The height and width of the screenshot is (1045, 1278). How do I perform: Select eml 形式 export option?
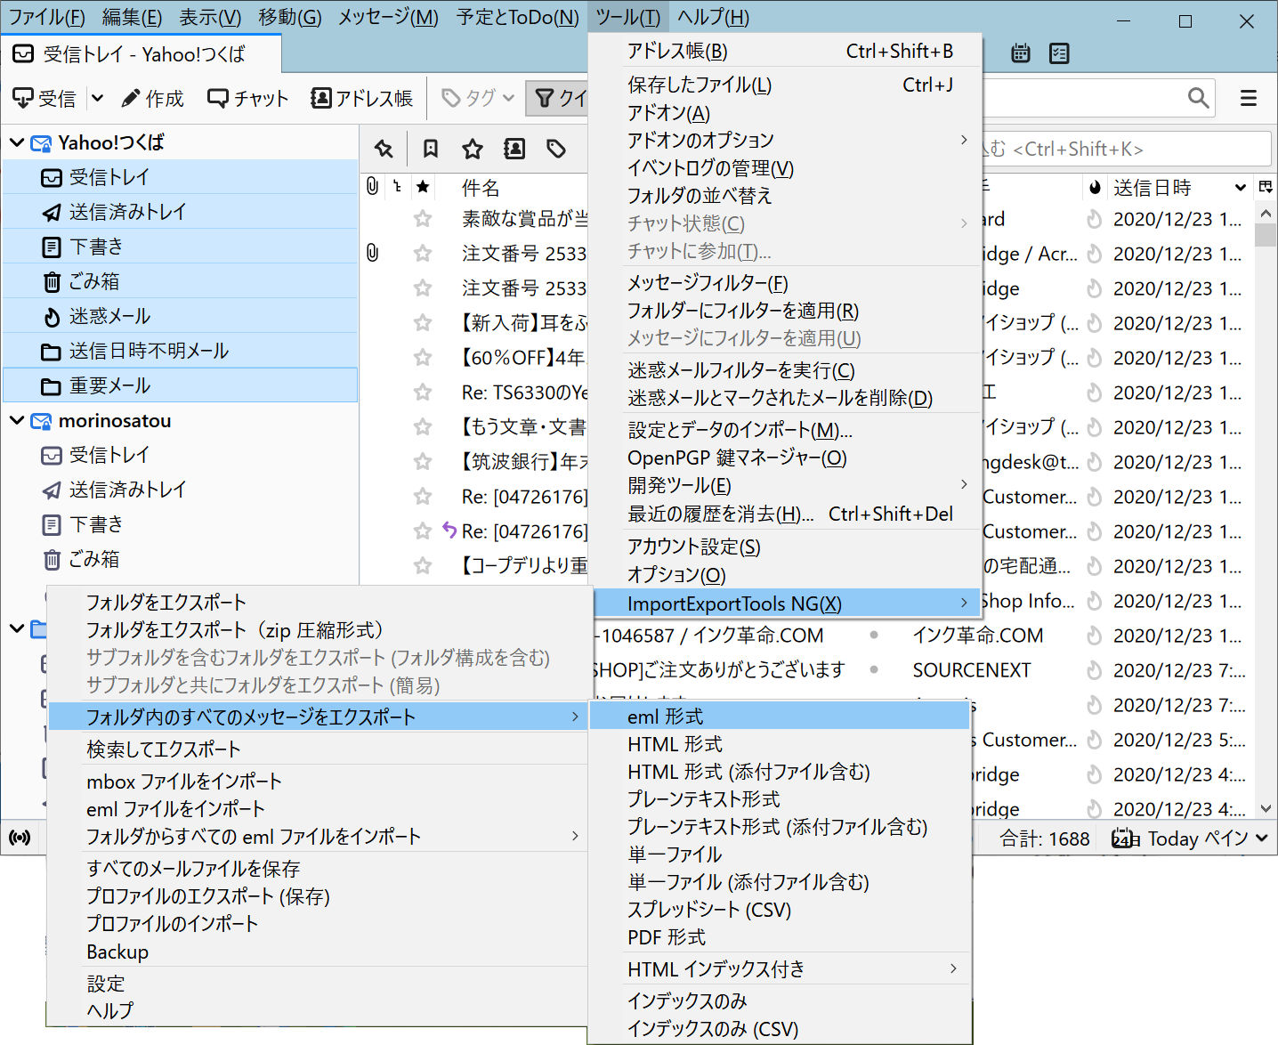[665, 717]
